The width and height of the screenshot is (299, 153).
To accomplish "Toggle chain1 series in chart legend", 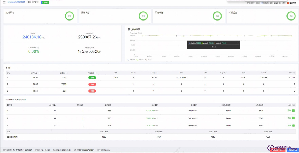I will pyautogui.click(x=140, y=60).
